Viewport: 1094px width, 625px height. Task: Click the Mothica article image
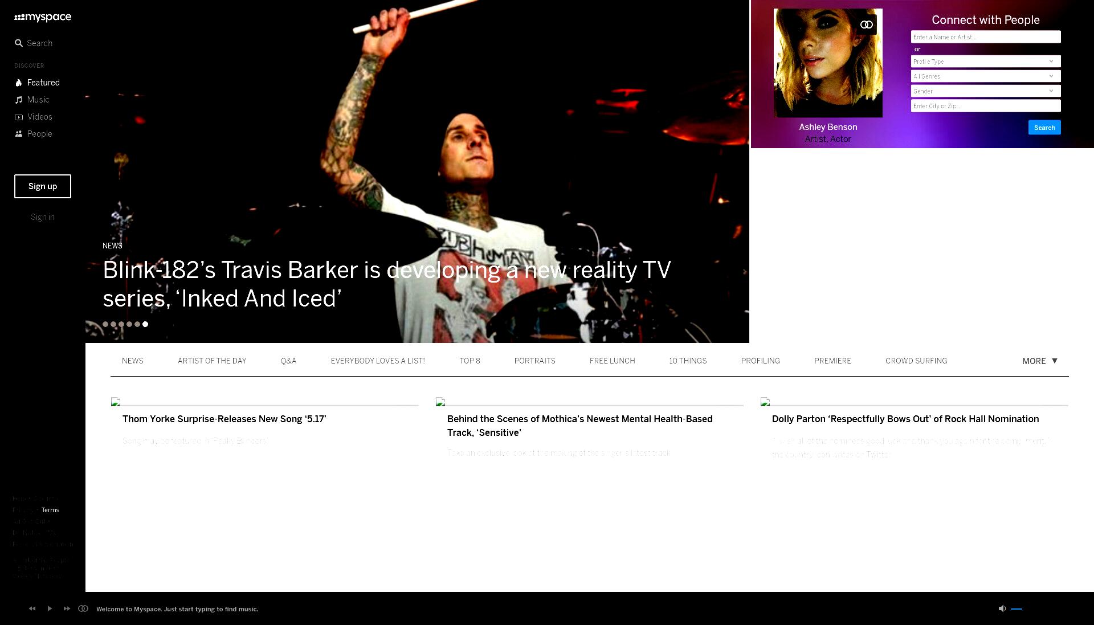click(590, 402)
